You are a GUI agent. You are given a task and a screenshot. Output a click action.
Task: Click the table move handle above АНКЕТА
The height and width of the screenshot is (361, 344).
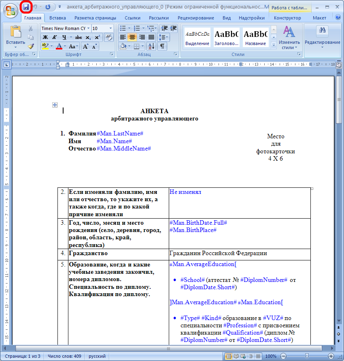55,105
